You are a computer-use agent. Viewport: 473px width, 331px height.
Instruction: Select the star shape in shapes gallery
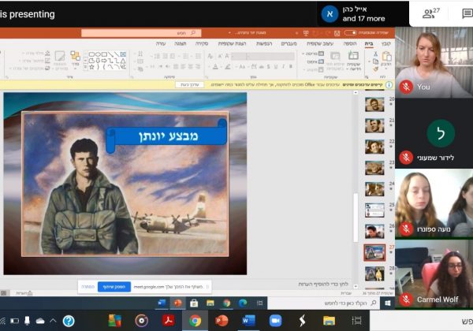click(91, 67)
